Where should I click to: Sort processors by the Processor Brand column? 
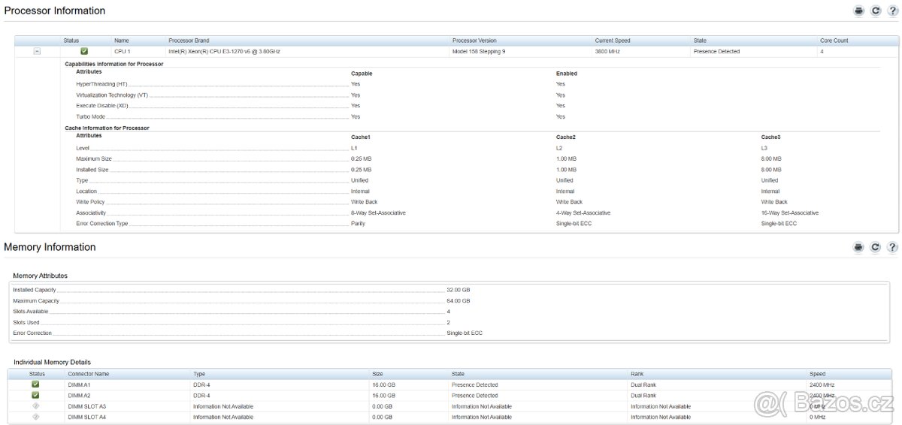click(189, 41)
